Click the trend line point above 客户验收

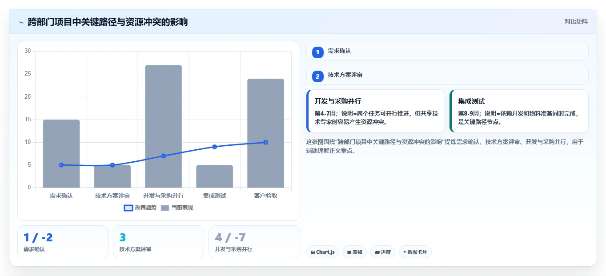265,142
